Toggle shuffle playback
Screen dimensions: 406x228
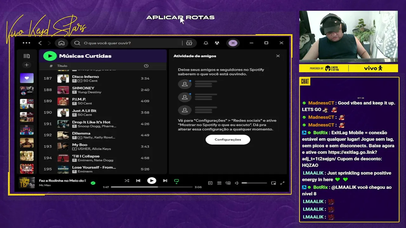click(127, 181)
